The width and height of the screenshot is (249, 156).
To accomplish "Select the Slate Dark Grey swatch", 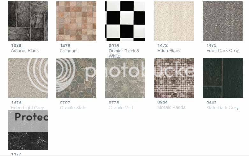I will tap(223, 78).
